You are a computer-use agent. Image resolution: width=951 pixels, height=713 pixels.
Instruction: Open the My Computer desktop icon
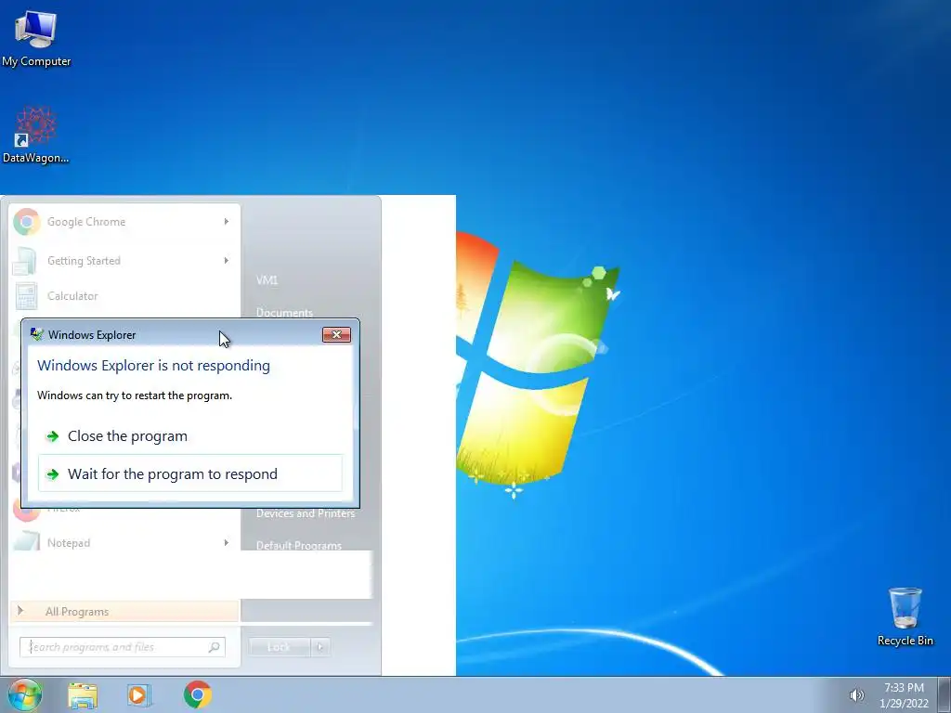coord(36,39)
